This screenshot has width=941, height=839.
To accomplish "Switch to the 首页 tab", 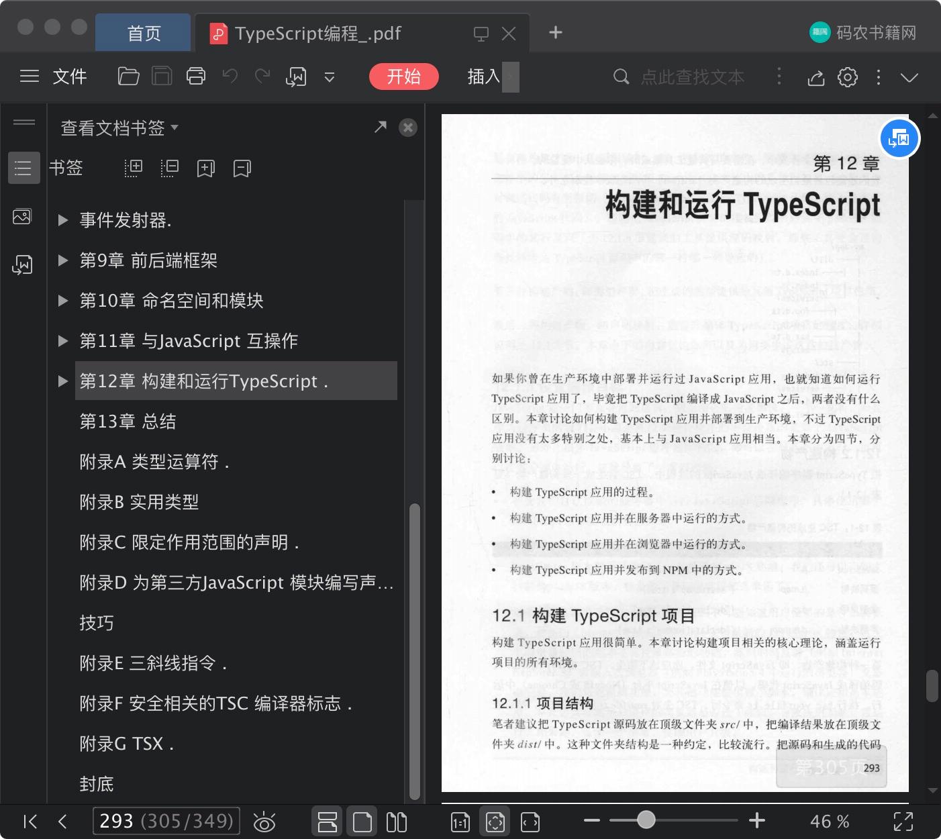I will [144, 33].
